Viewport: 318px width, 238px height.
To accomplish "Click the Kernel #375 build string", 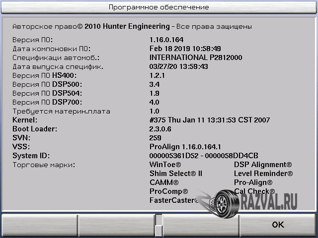I will tap(210, 120).
